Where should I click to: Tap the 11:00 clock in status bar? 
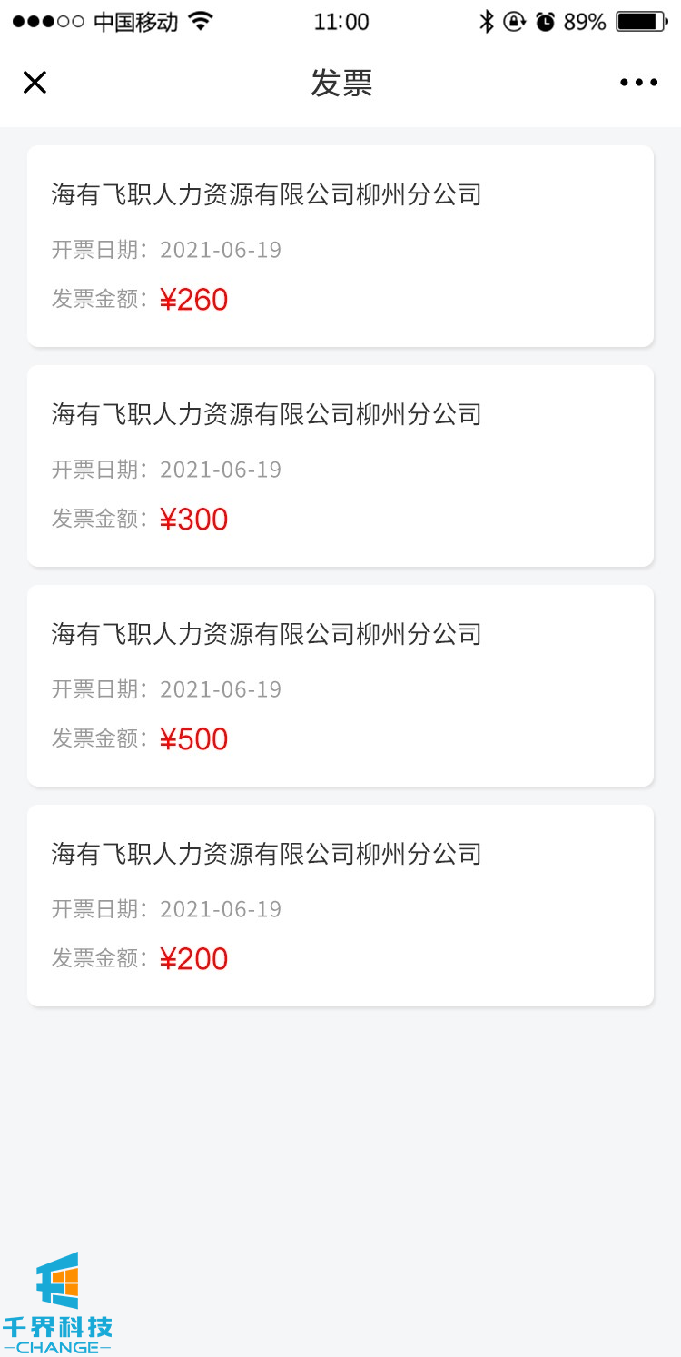point(341,22)
